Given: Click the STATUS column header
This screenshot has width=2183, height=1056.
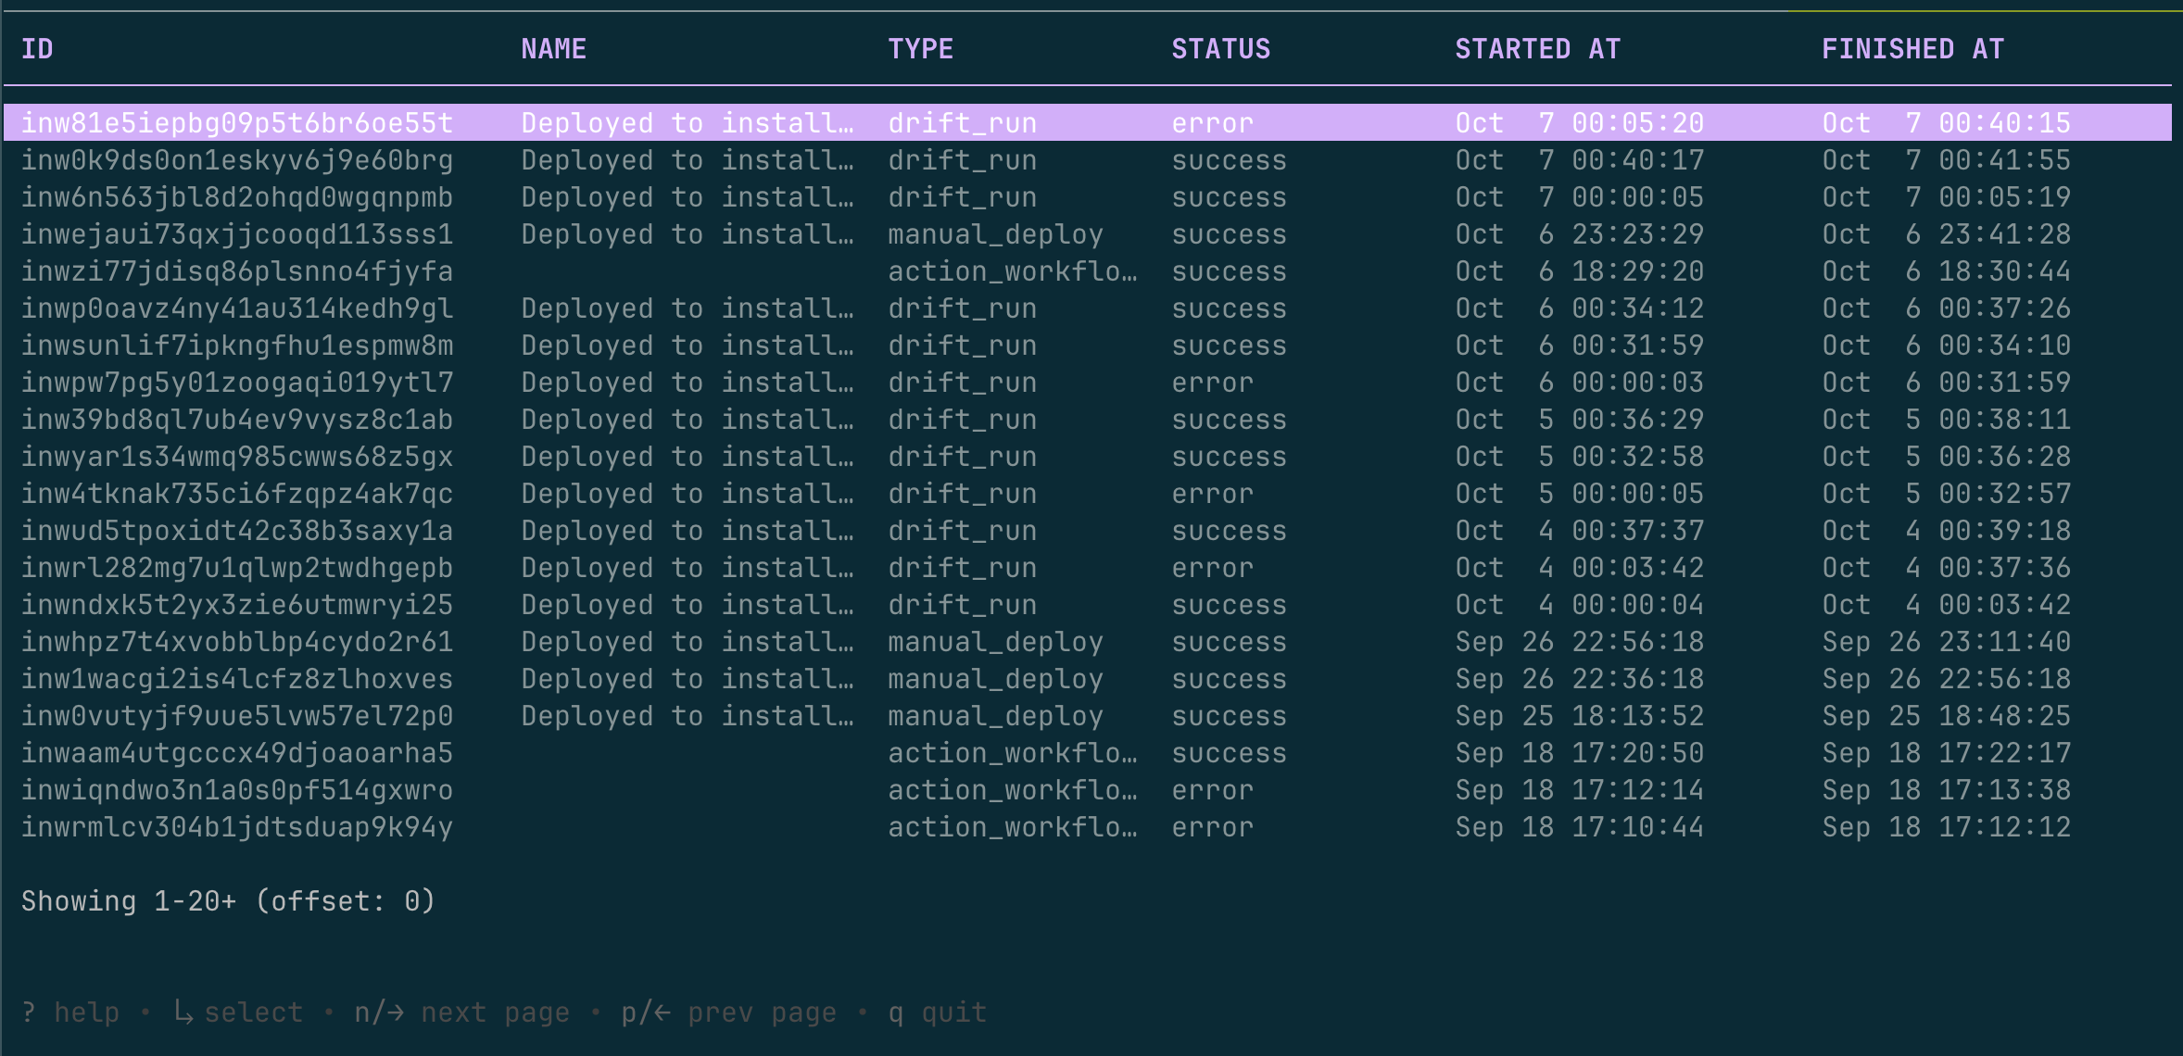Looking at the screenshot, I should click(x=1220, y=49).
